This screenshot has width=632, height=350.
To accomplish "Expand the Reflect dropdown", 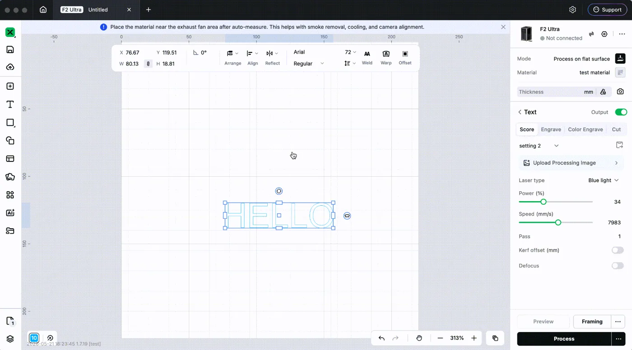I will point(272,57).
